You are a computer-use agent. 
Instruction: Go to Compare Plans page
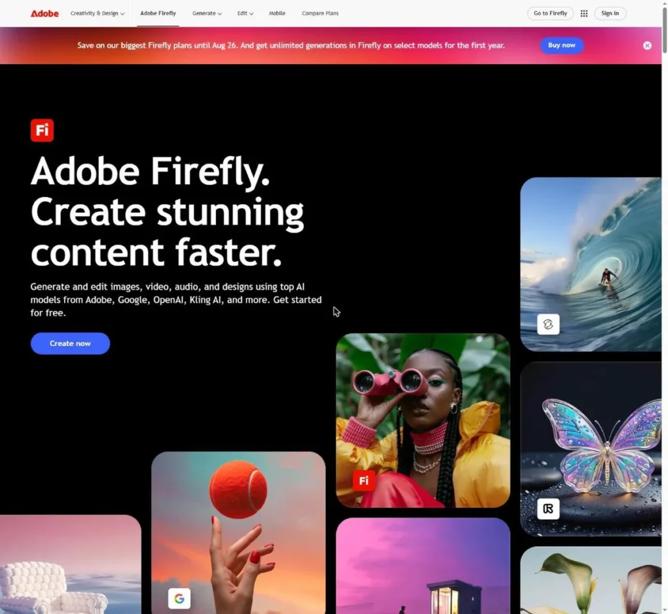pos(320,14)
